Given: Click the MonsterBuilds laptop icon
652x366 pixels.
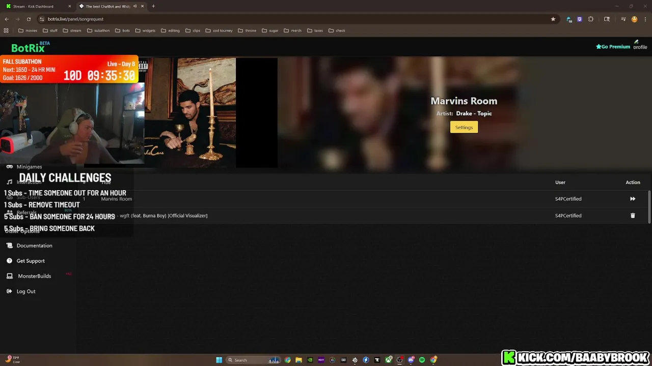Looking at the screenshot, I should click(x=9, y=276).
